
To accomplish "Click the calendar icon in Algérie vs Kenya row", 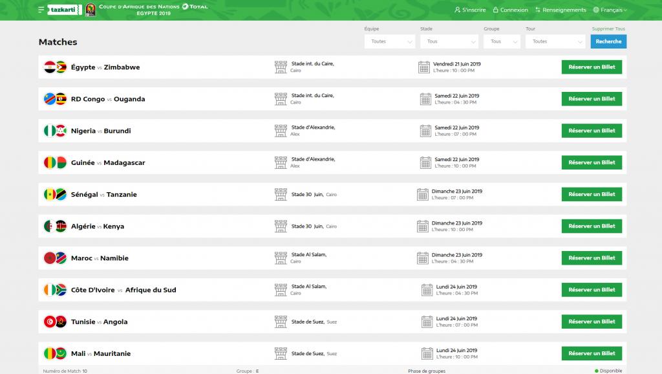I will (423, 226).
